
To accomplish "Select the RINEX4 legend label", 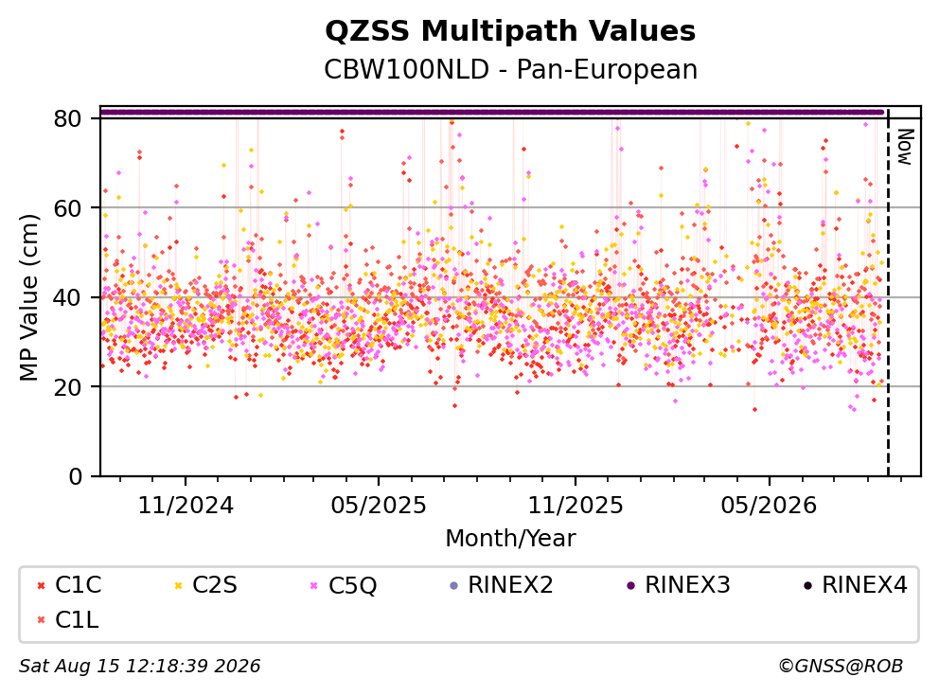I will (864, 585).
